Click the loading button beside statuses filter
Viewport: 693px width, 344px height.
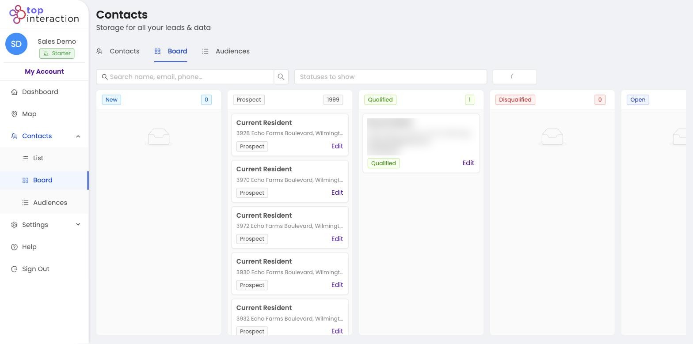pos(514,77)
